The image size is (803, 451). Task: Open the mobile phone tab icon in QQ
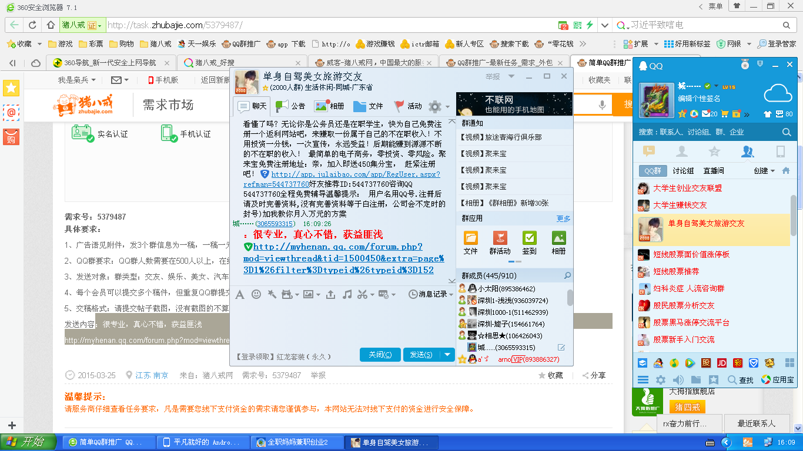tap(781, 152)
